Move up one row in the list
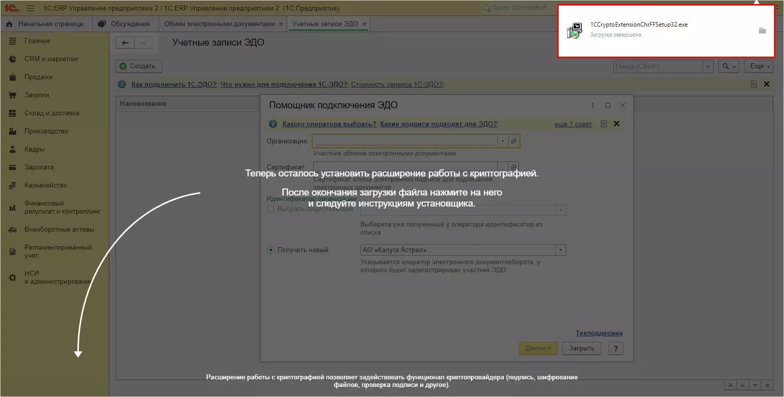The image size is (784, 397). coord(743,385)
